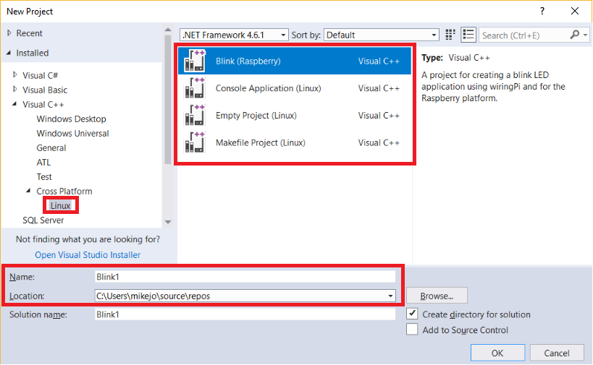Close the New Project dialog
The width and height of the screenshot is (593, 365).
click(x=574, y=11)
